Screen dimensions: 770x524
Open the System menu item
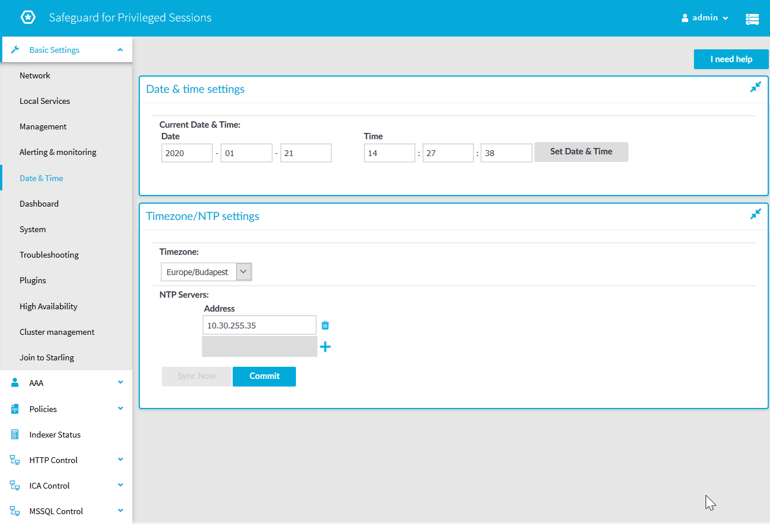click(x=32, y=229)
